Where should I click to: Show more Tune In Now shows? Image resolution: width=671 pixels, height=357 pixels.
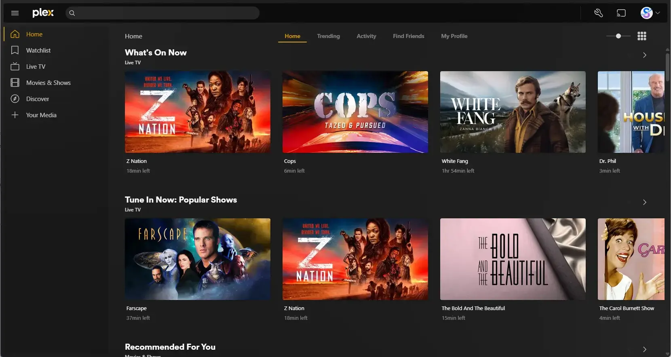click(x=645, y=202)
